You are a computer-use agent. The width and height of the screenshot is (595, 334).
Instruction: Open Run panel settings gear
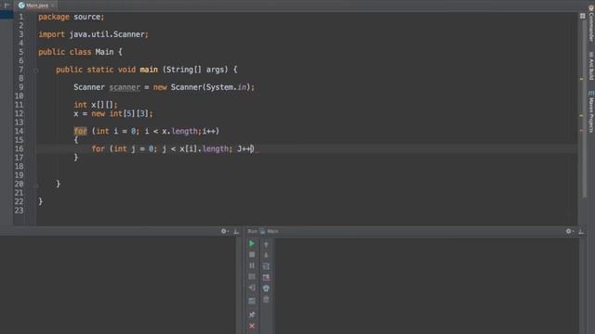[569, 231]
